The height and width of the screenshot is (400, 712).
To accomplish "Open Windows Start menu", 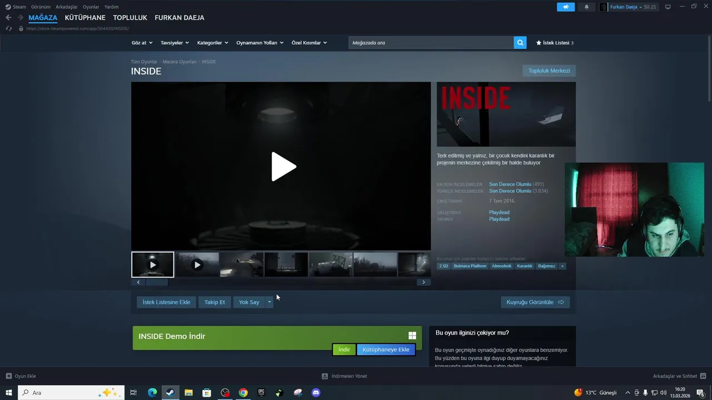I will tap(9, 393).
